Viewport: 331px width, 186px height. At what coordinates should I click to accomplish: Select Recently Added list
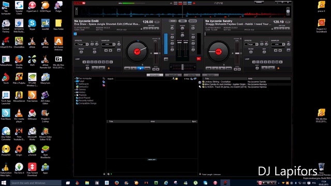coord(85,101)
